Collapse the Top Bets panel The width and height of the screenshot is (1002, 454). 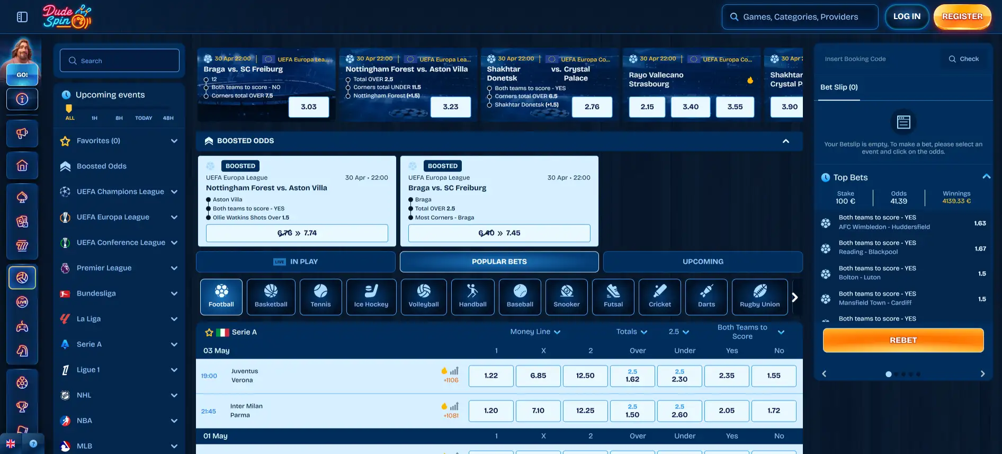click(986, 177)
